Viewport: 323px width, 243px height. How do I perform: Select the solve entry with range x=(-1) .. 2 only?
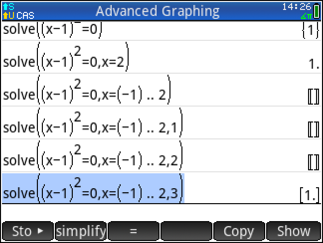pyautogui.click(x=87, y=90)
